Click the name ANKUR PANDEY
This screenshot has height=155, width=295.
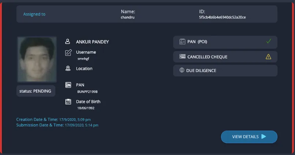(92, 42)
